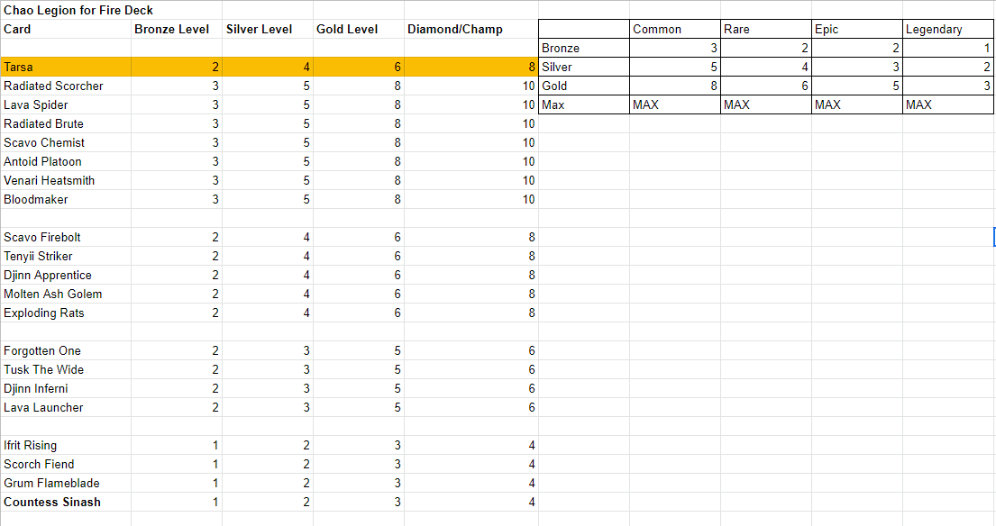This screenshot has height=526, width=996.
Task: Select the MAX cell under Epic
Action: tap(857, 104)
